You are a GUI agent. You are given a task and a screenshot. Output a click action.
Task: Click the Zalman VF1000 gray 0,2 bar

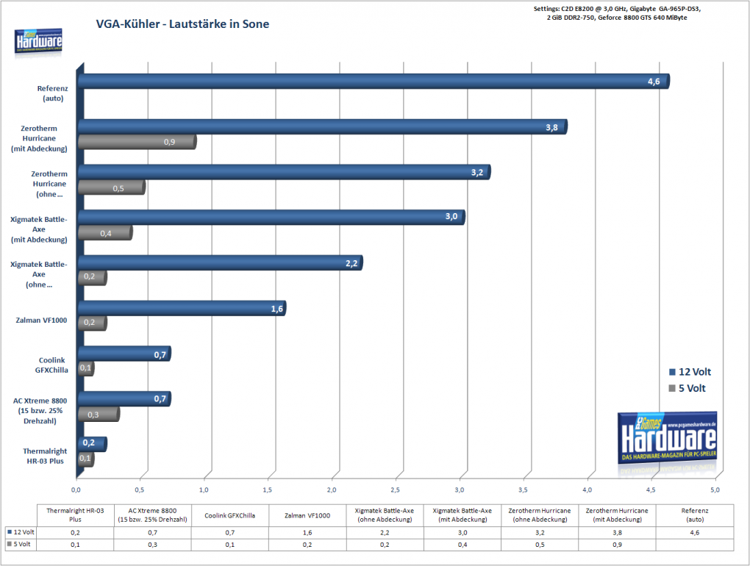click(93, 323)
